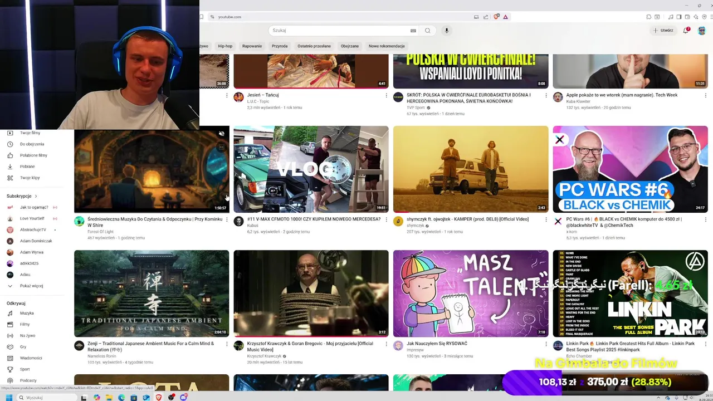Play the Linkin Park Greatest Hits thumbnail
Screen dimensions: 713x401
tap(630, 294)
